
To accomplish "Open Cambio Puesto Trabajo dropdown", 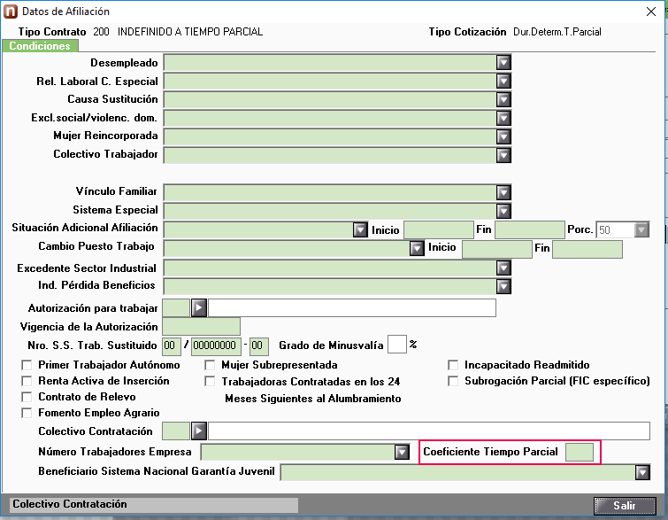I will (417, 248).
